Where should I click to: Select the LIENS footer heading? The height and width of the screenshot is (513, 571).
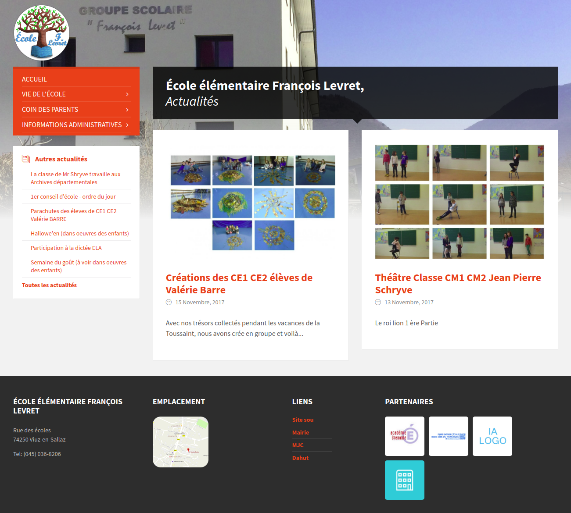[302, 402]
